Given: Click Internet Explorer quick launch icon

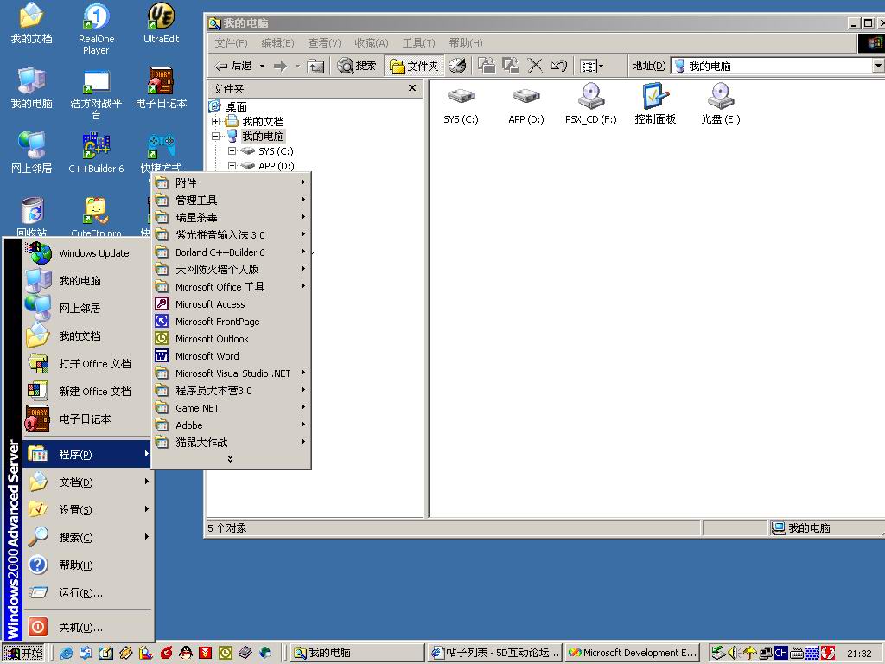Looking at the screenshot, I should click(x=66, y=654).
